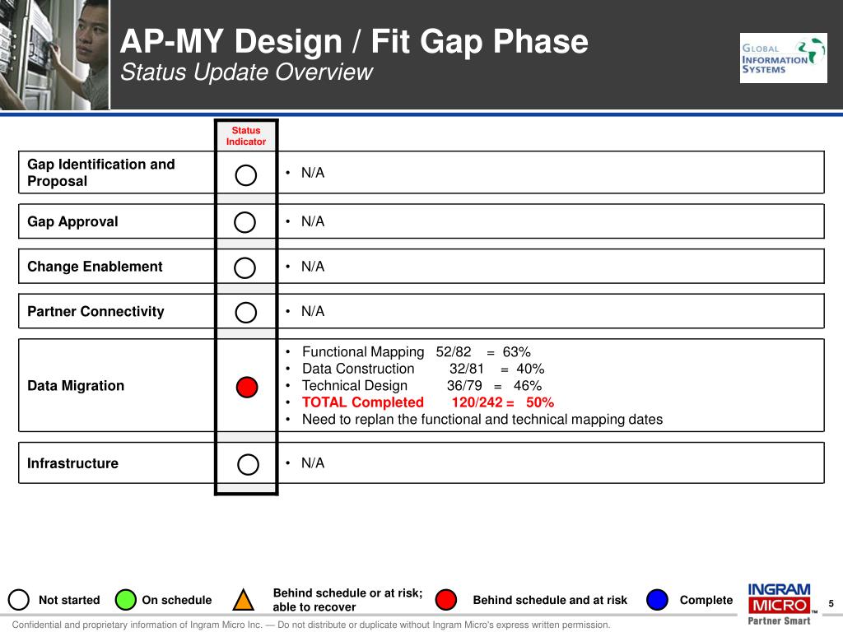Select the Gap Approval row label
Viewport: 843px width, 632px height.
click(72, 221)
